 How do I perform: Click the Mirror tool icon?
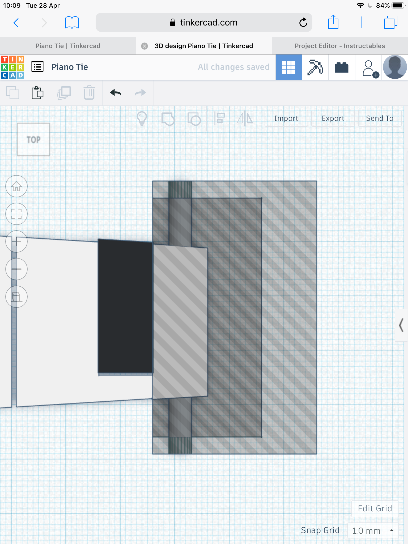(x=245, y=118)
